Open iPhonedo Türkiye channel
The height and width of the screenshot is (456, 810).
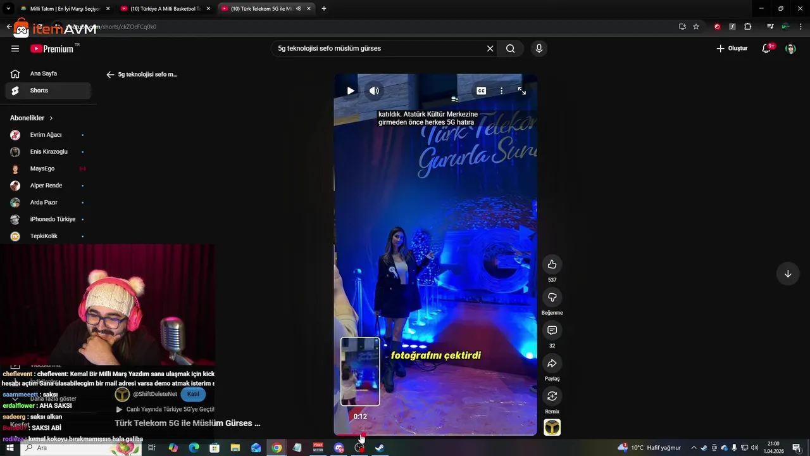point(48,219)
